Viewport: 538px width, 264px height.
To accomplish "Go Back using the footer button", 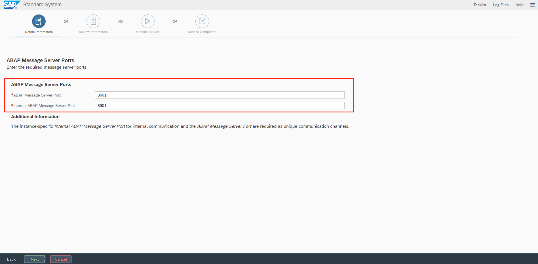I will pyautogui.click(x=11, y=259).
